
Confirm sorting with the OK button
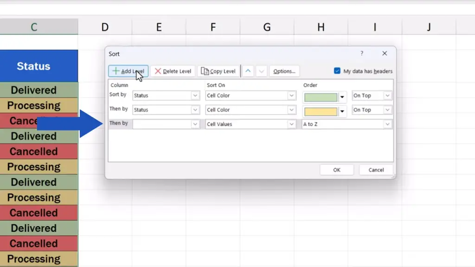coord(337,170)
